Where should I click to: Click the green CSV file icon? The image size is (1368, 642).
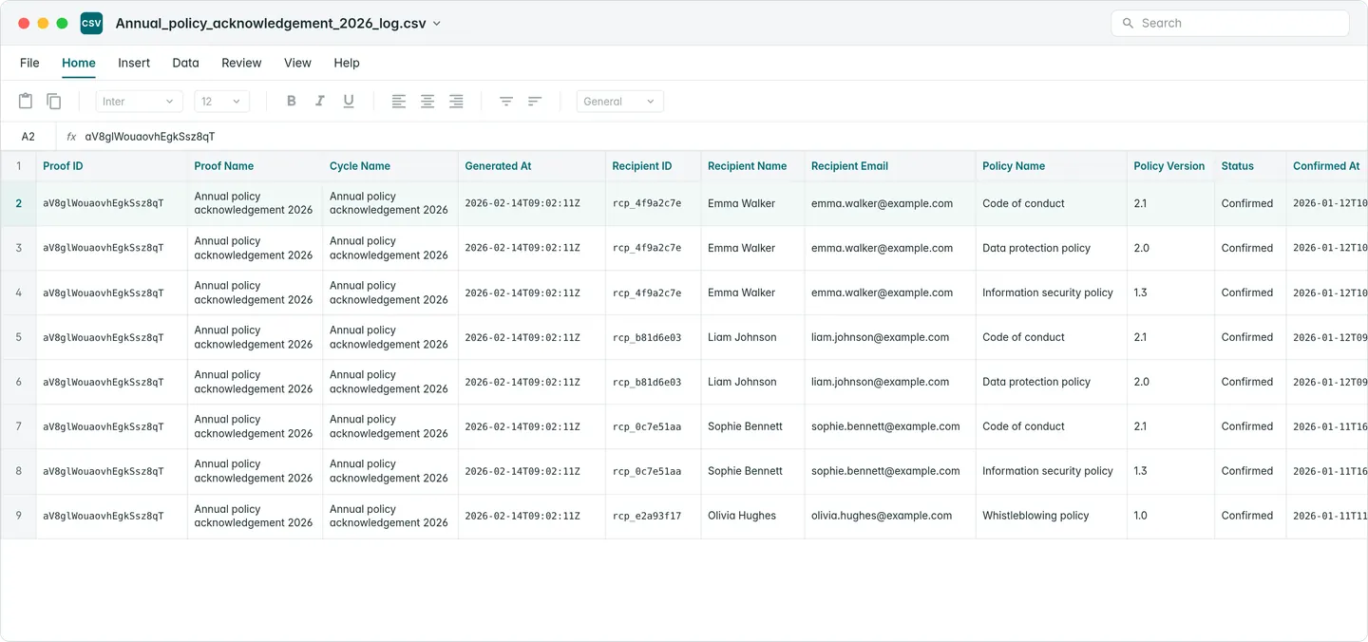[91, 24]
